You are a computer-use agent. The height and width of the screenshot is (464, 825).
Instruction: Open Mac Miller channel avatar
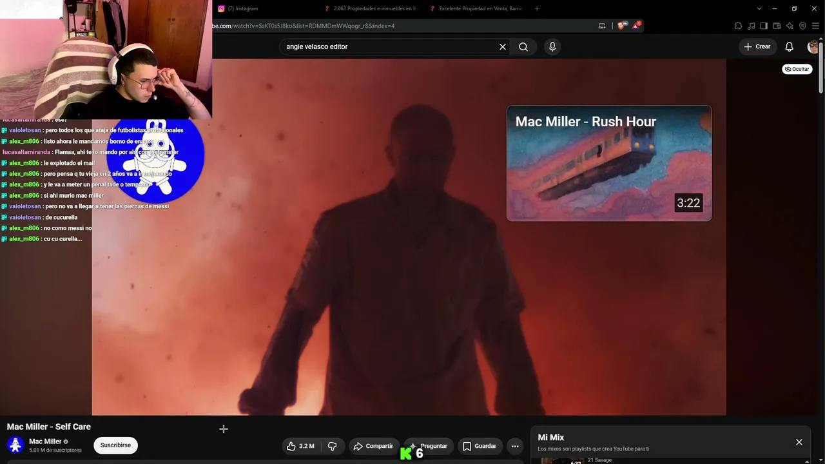pos(15,445)
